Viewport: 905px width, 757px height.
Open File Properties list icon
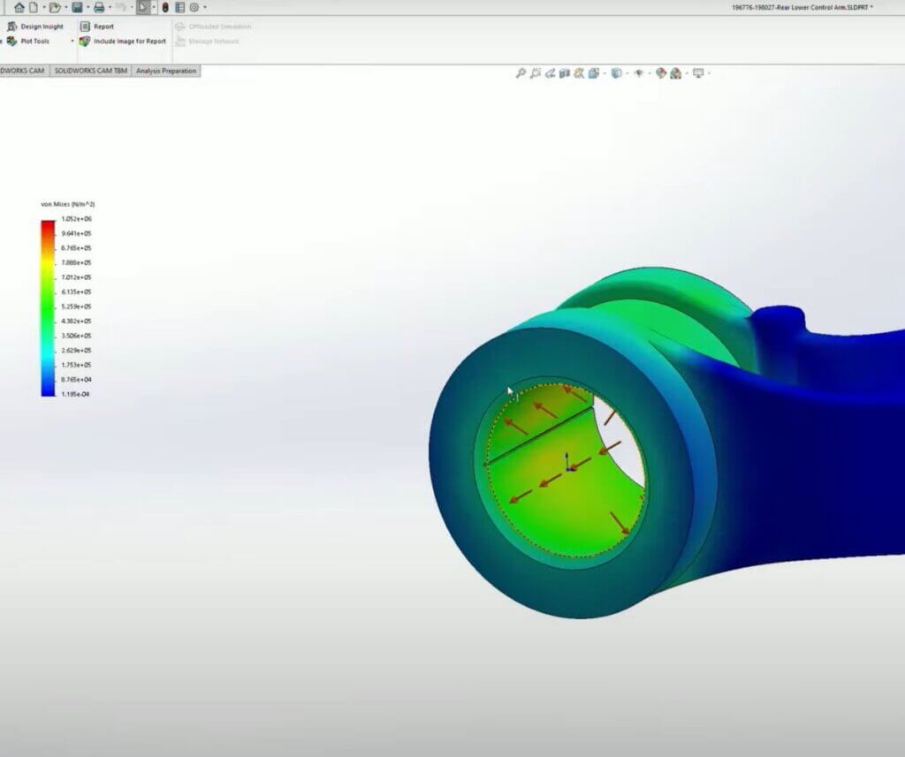click(180, 7)
